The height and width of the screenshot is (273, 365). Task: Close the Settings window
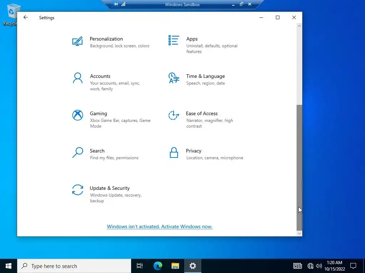tap(294, 17)
